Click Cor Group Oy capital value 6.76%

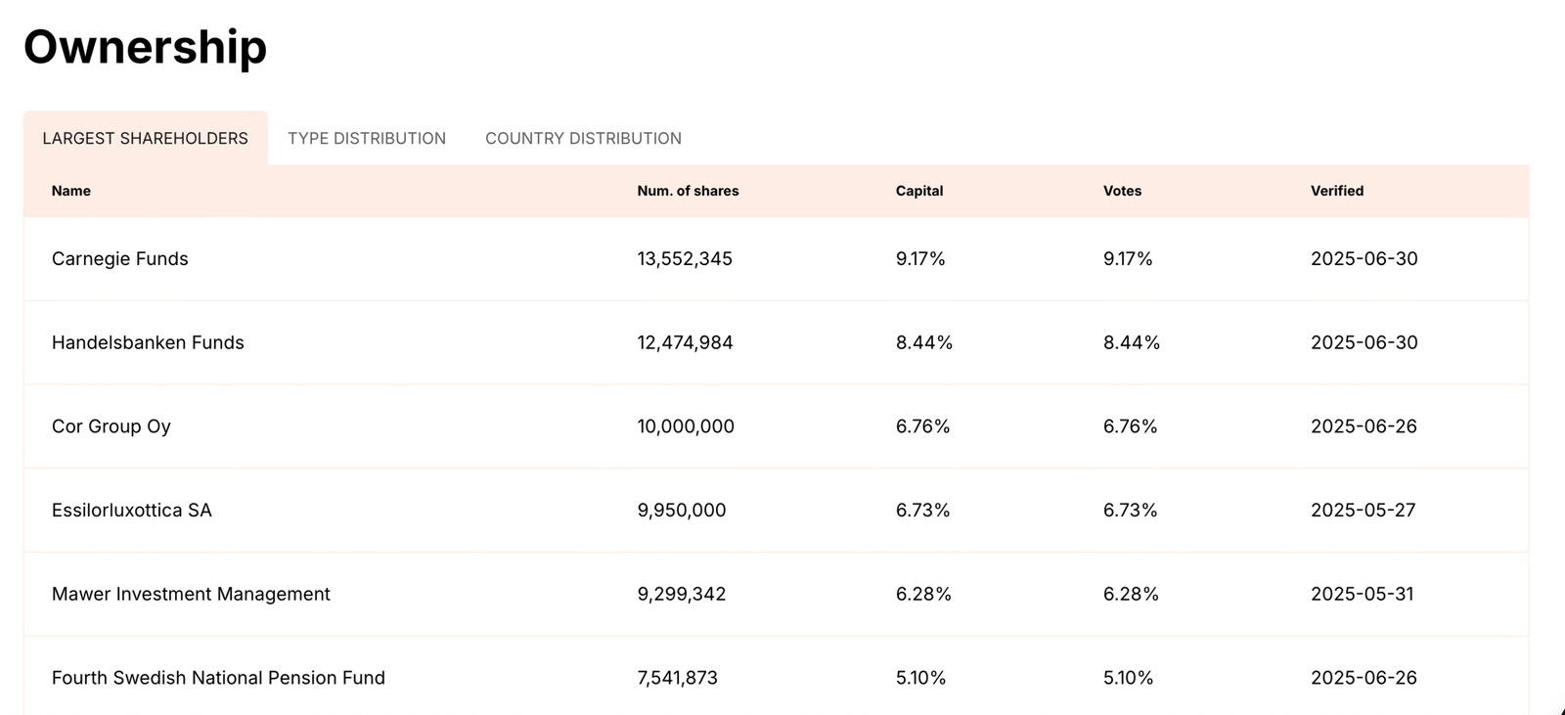click(923, 426)
